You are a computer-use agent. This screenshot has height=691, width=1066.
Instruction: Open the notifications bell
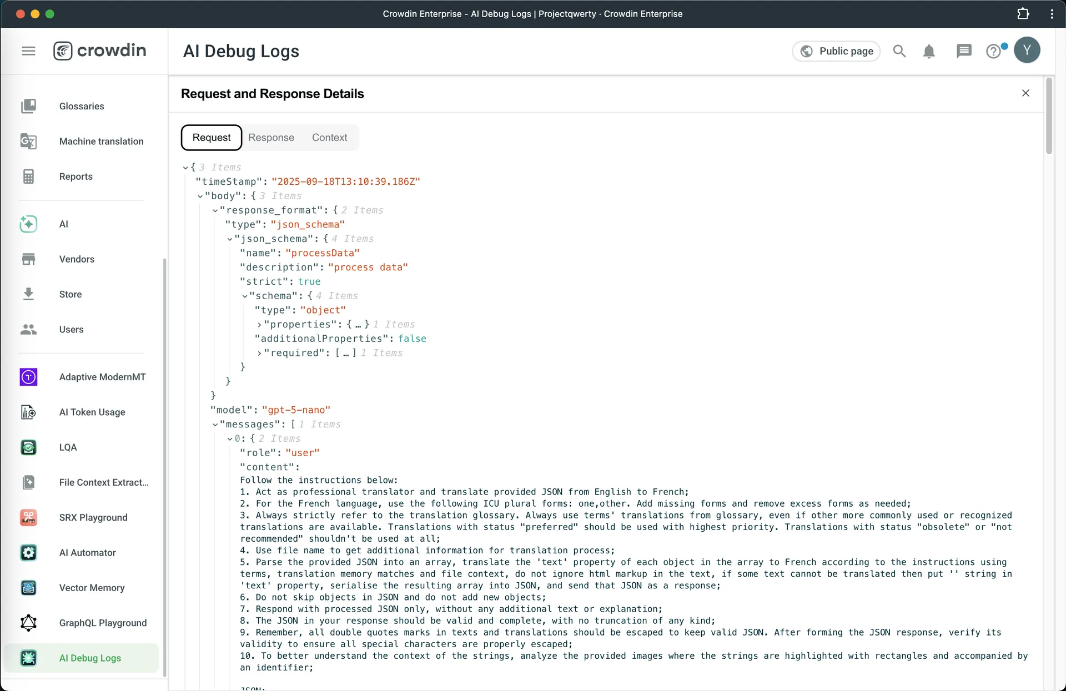929,51
